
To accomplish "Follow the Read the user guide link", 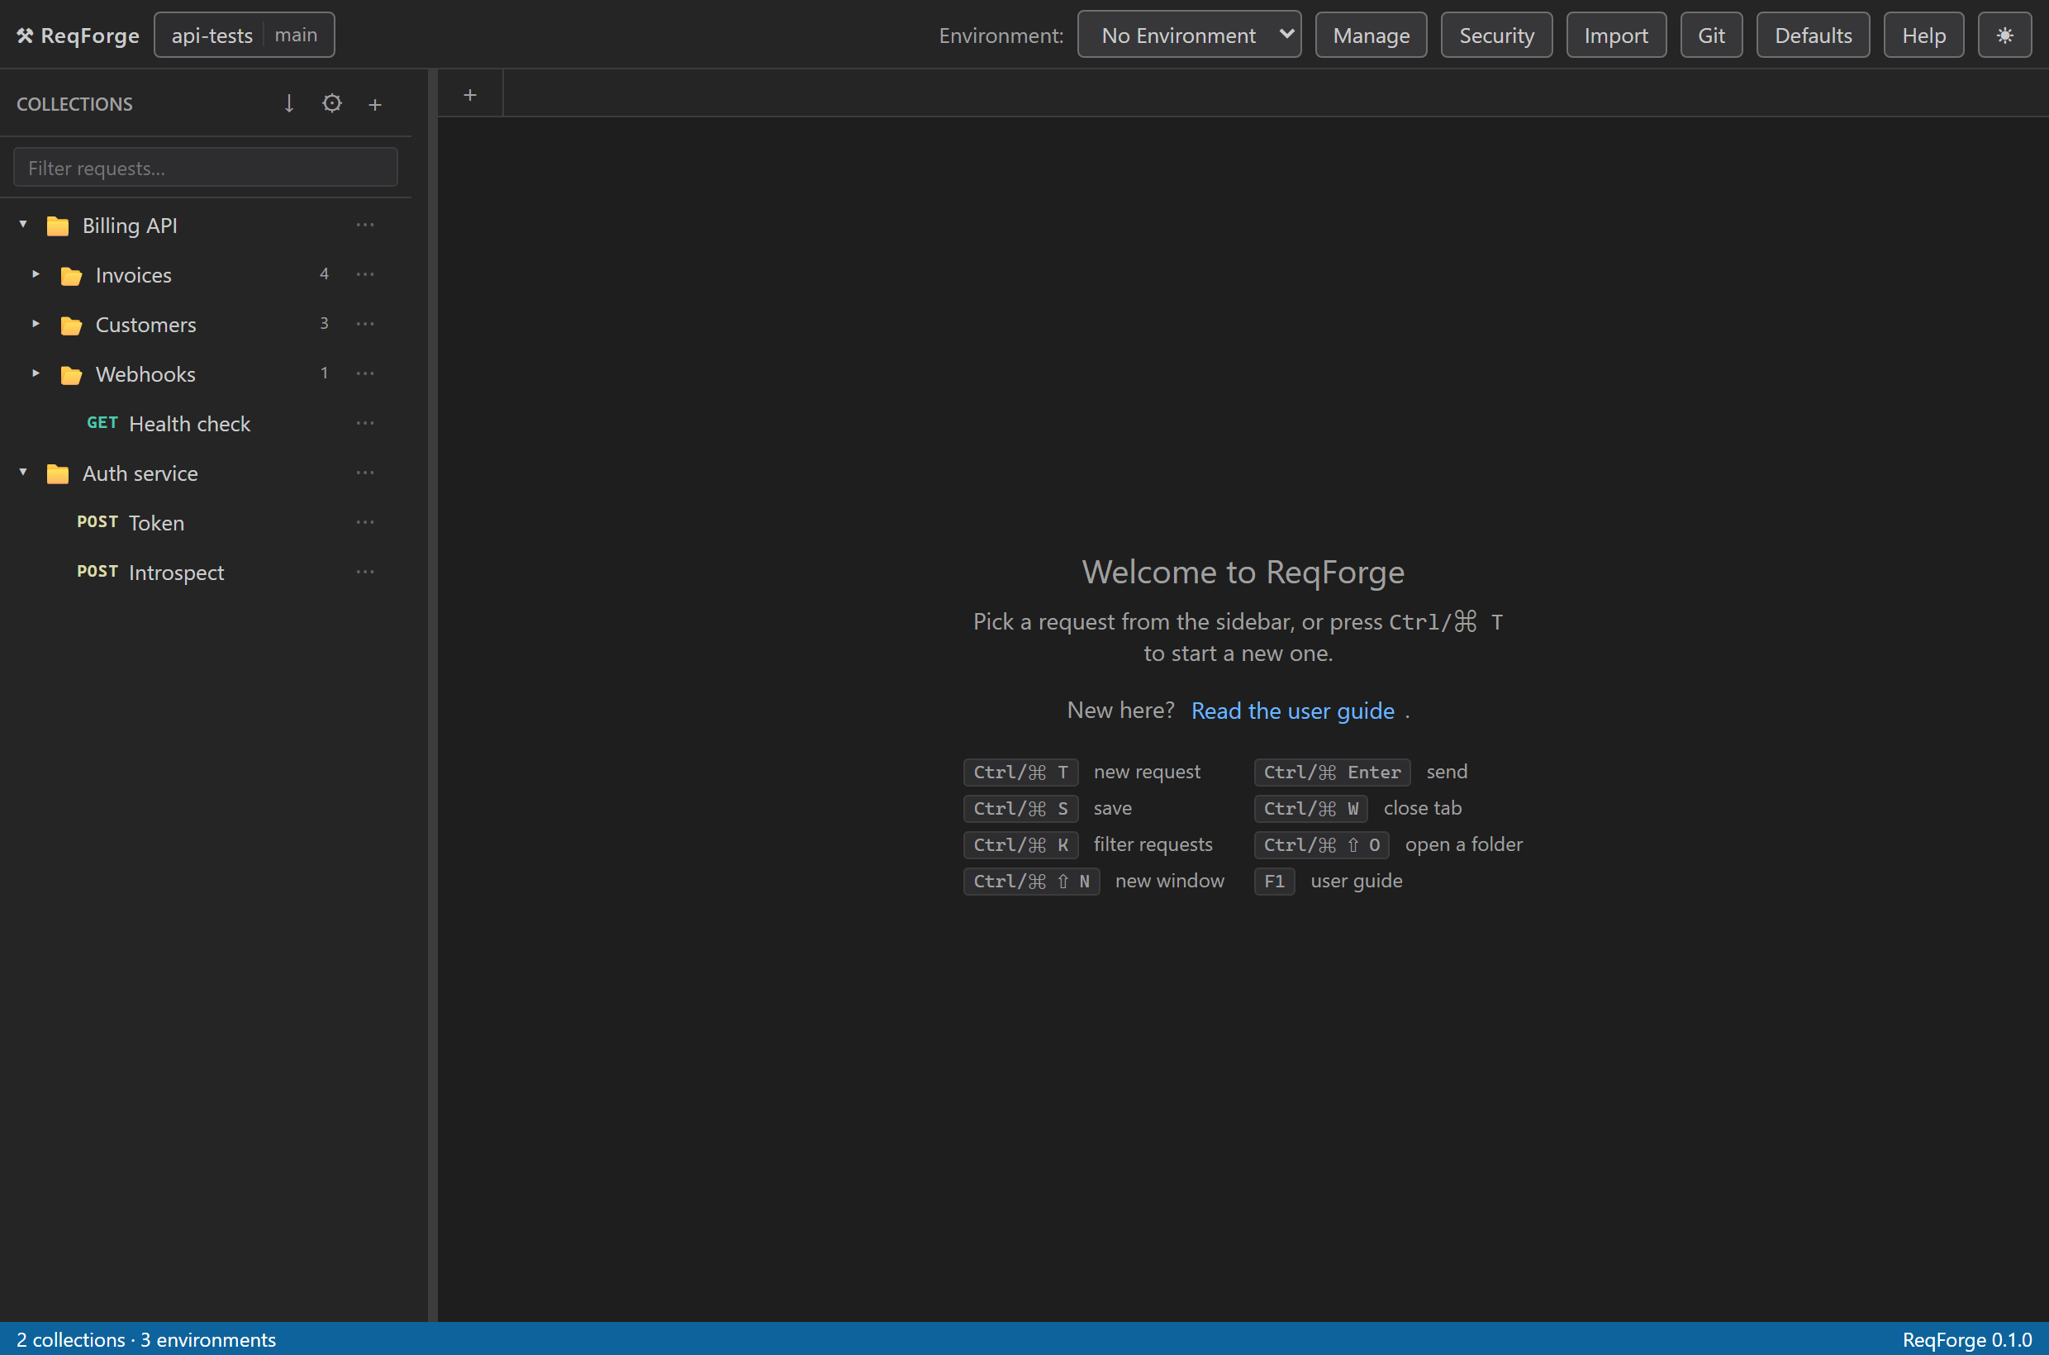I will coord(1293,711).
